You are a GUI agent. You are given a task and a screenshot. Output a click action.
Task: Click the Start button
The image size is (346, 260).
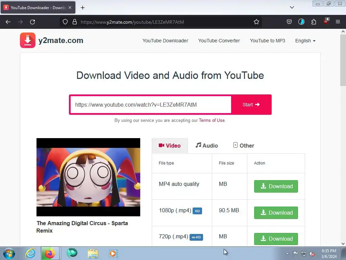(x=251, y=105)
